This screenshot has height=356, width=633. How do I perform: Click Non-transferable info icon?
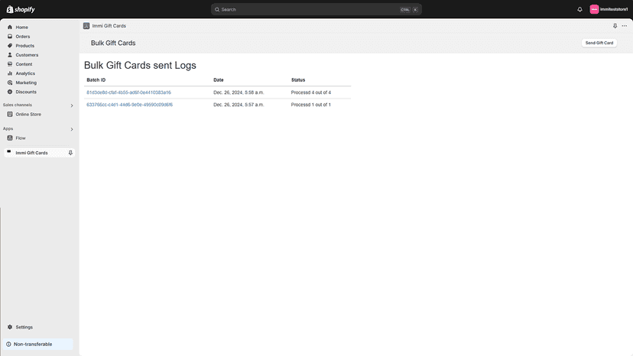pos(8,345)
